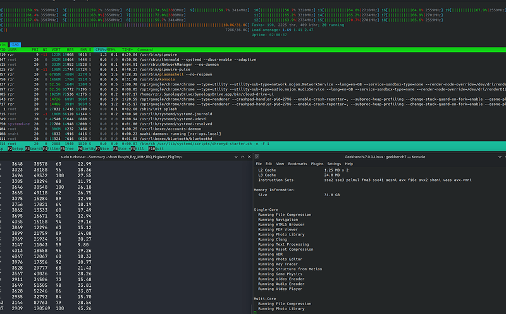Viewport: 506px width, 314px height.
Task: Click F10 Quit in htop footer
Action: [x=156, y=149]
